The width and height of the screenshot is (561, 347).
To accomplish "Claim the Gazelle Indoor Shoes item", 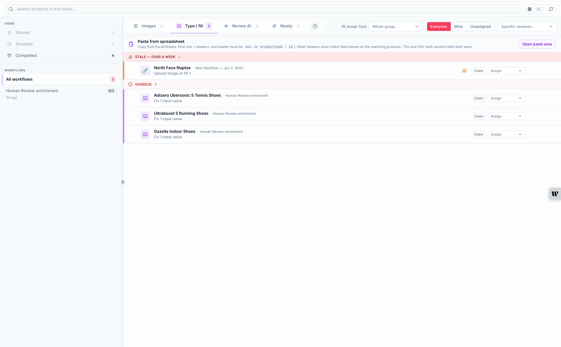I will 478,134.
